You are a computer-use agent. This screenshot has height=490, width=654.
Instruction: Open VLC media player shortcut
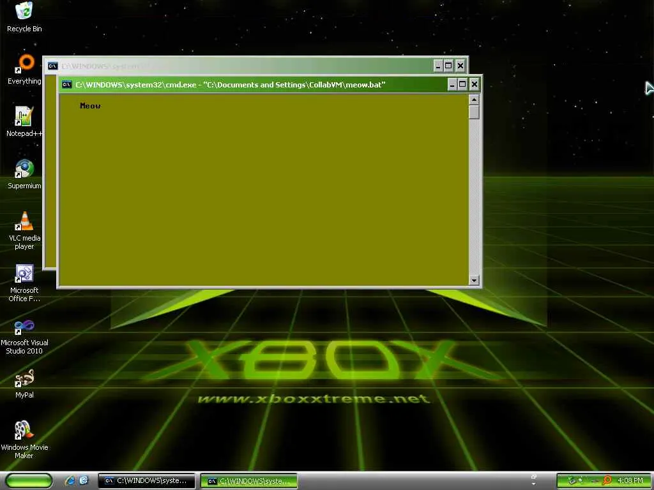[24, 230]
